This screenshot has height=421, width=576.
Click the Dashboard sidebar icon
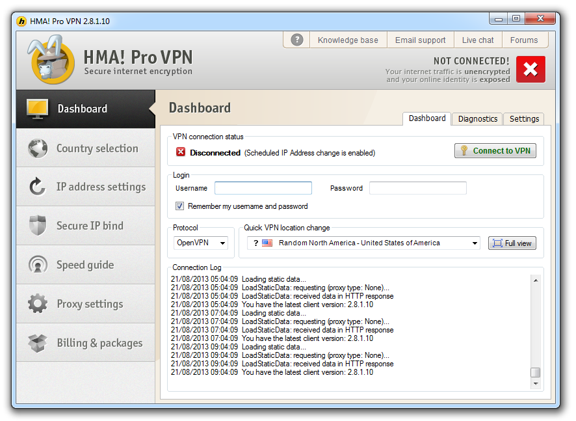click(37, 108)
